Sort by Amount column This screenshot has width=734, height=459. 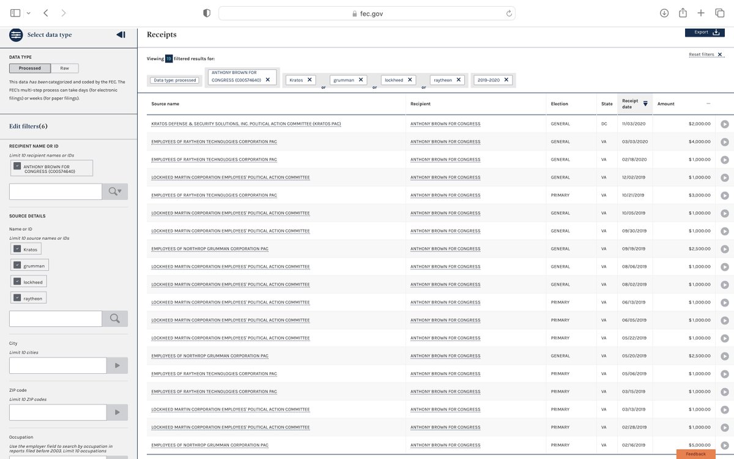[684, 103]
